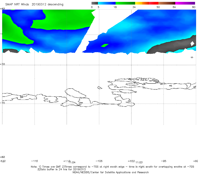Click the NOAA/NESDIS credit line

tap(111, 172)
